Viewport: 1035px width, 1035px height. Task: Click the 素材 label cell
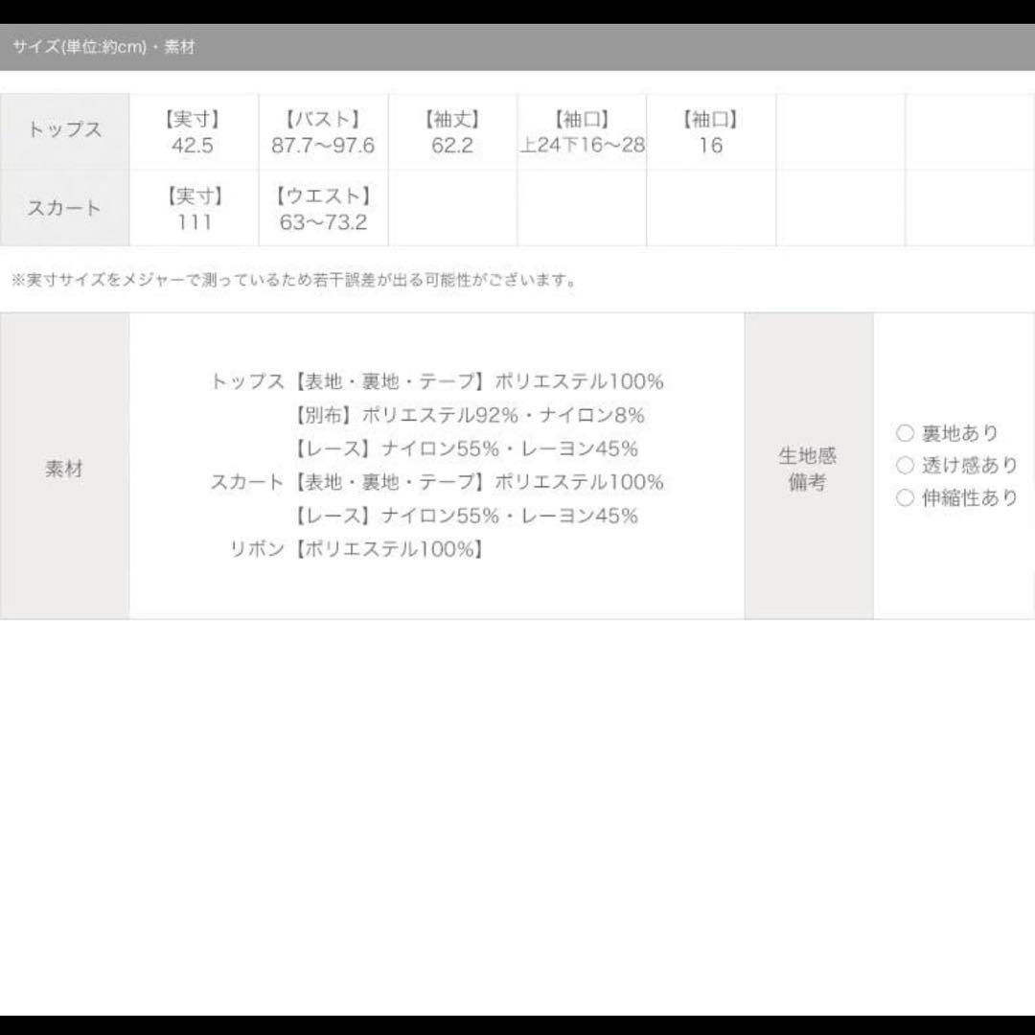click(x=64, y=469)
